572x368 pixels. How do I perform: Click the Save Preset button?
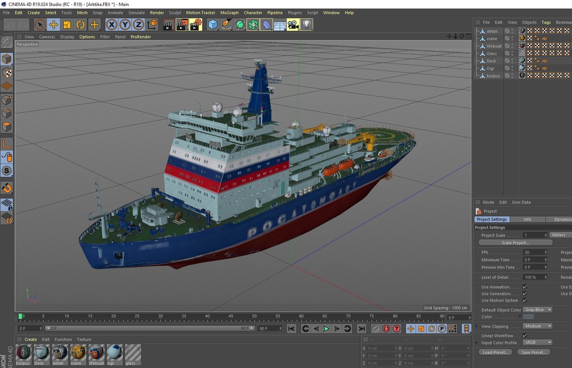pyautogui.click(x=533, y=352)
